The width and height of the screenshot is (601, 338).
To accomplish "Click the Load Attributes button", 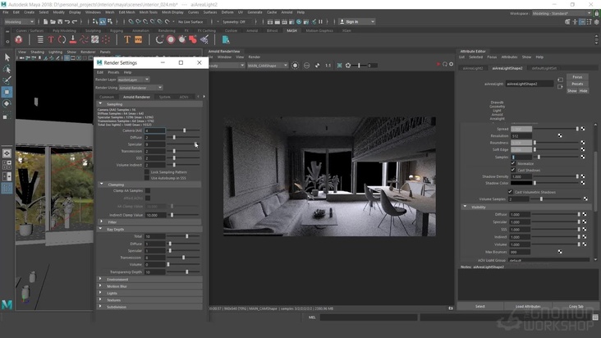I will click(x=528, y=306).
